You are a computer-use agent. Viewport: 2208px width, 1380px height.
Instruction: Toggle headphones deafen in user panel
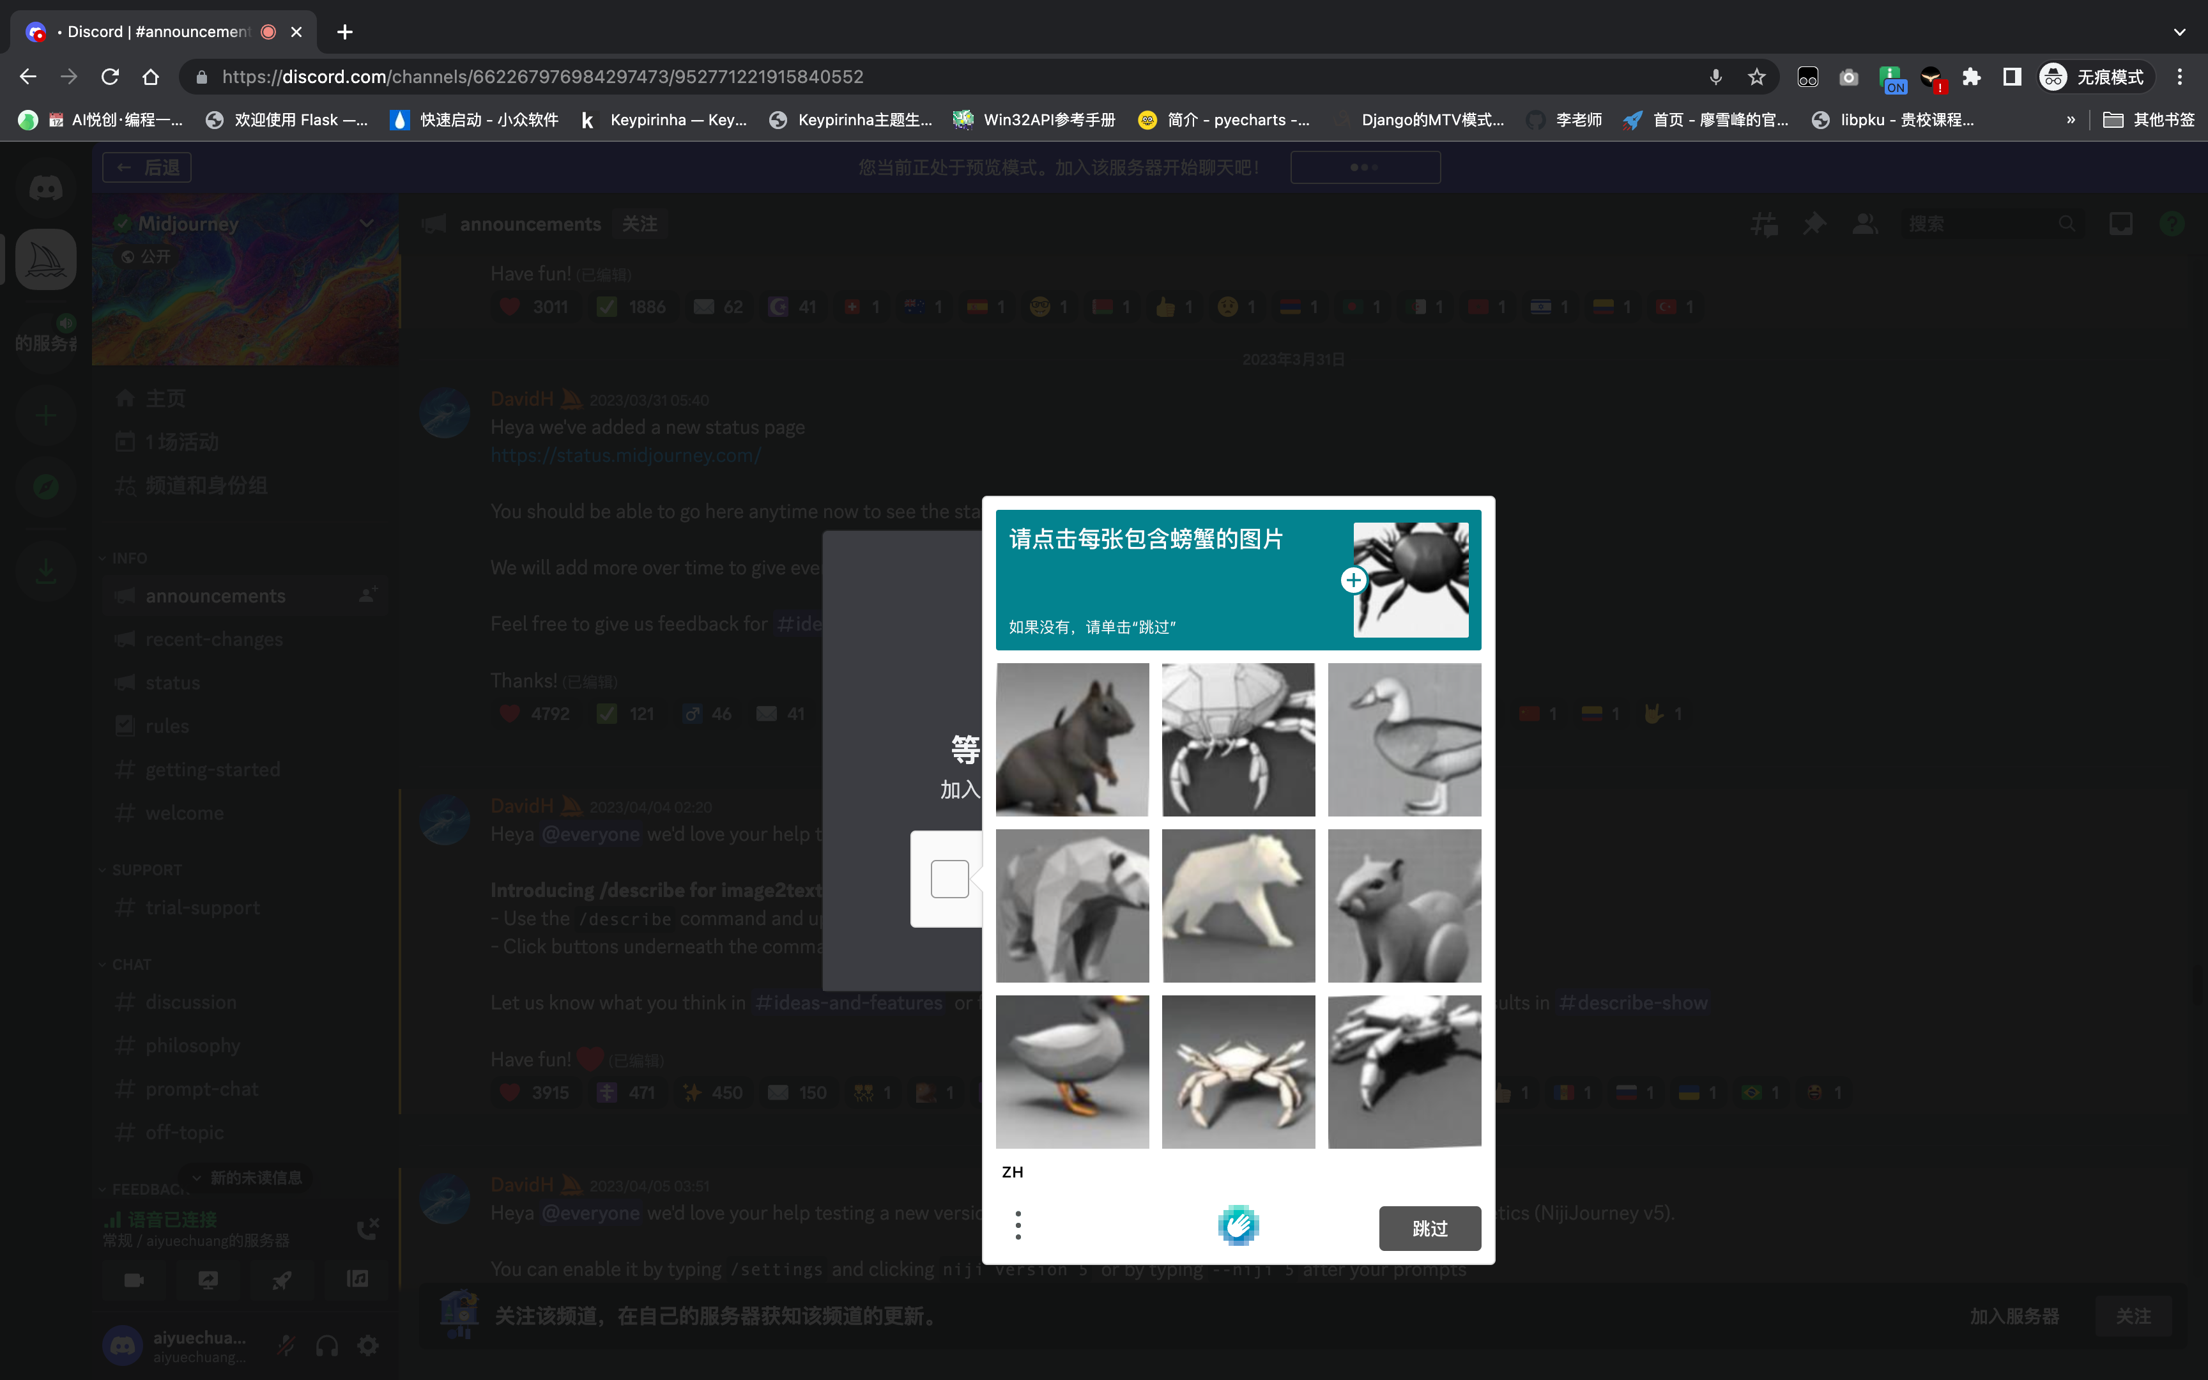326,1345
